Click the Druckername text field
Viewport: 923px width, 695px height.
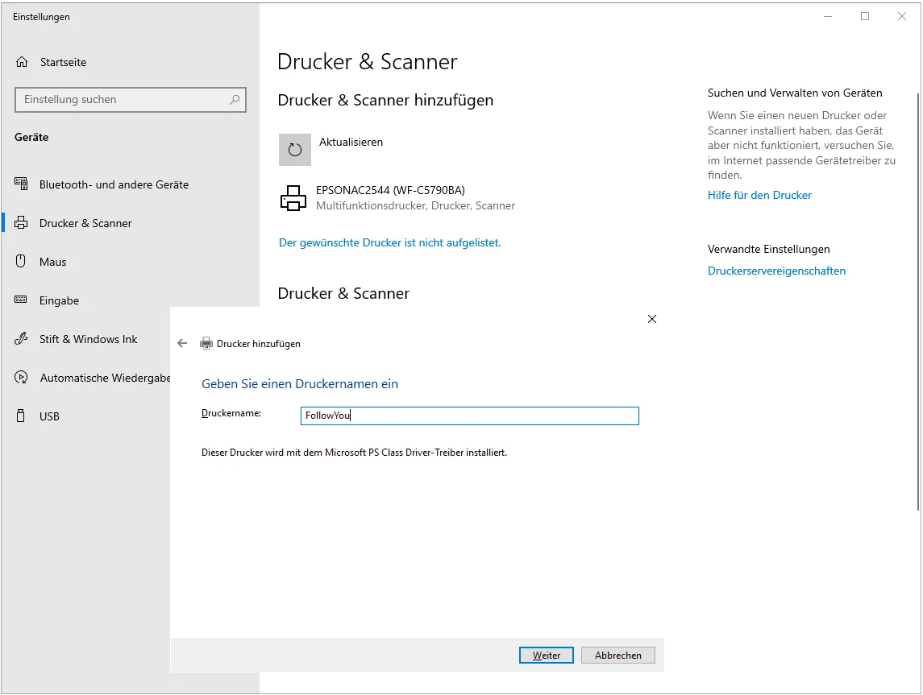click(x=469, y=416)
